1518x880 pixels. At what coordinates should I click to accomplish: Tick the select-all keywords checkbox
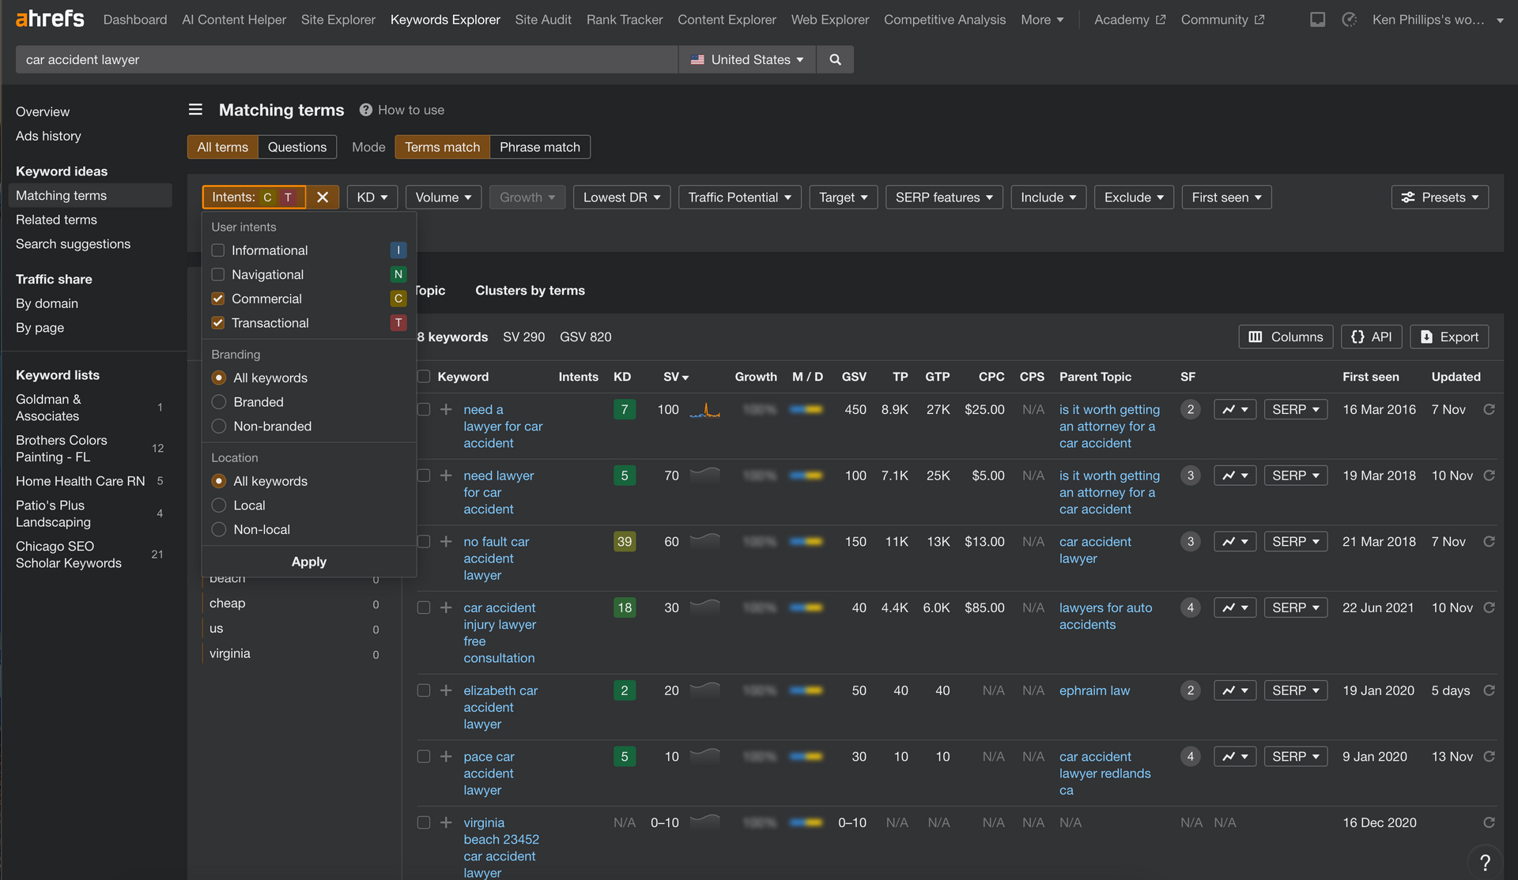click(424, 377)
